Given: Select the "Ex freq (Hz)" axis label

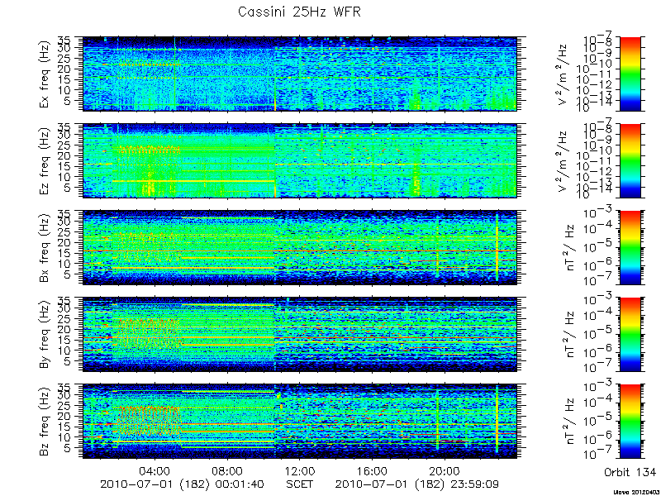Looking at the screenshot, I should click(45, 74).
